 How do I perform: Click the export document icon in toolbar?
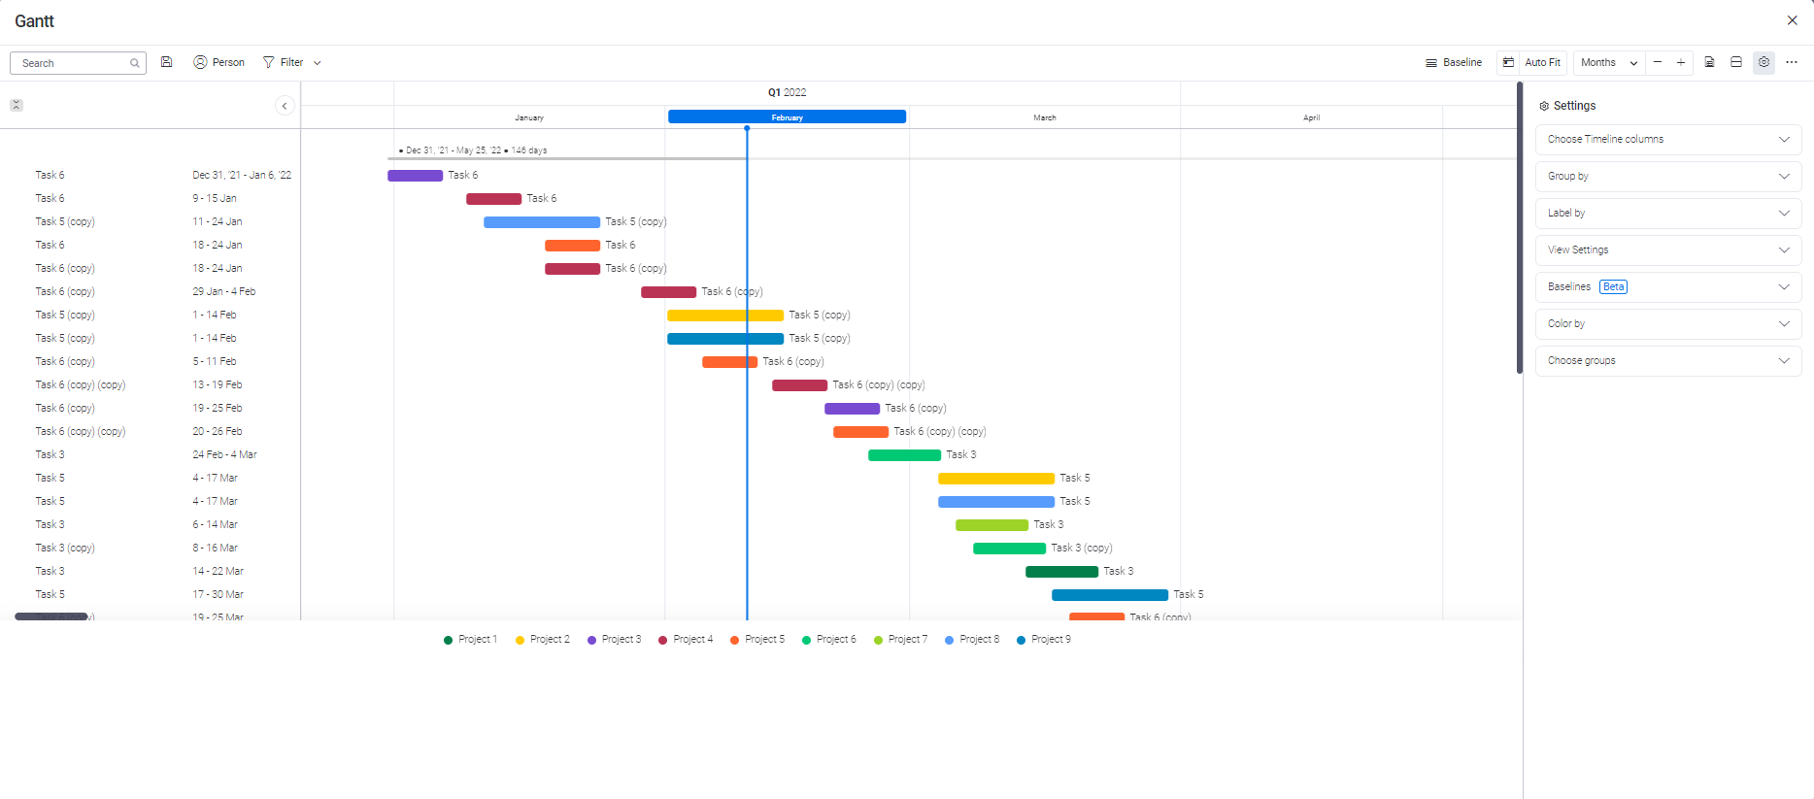[x=1710, y=62]
